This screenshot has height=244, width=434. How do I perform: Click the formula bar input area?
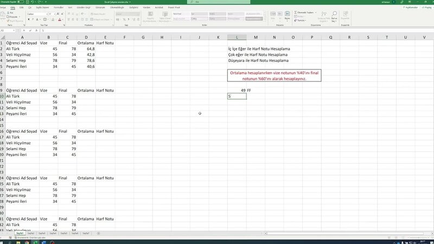pos(237,30)
